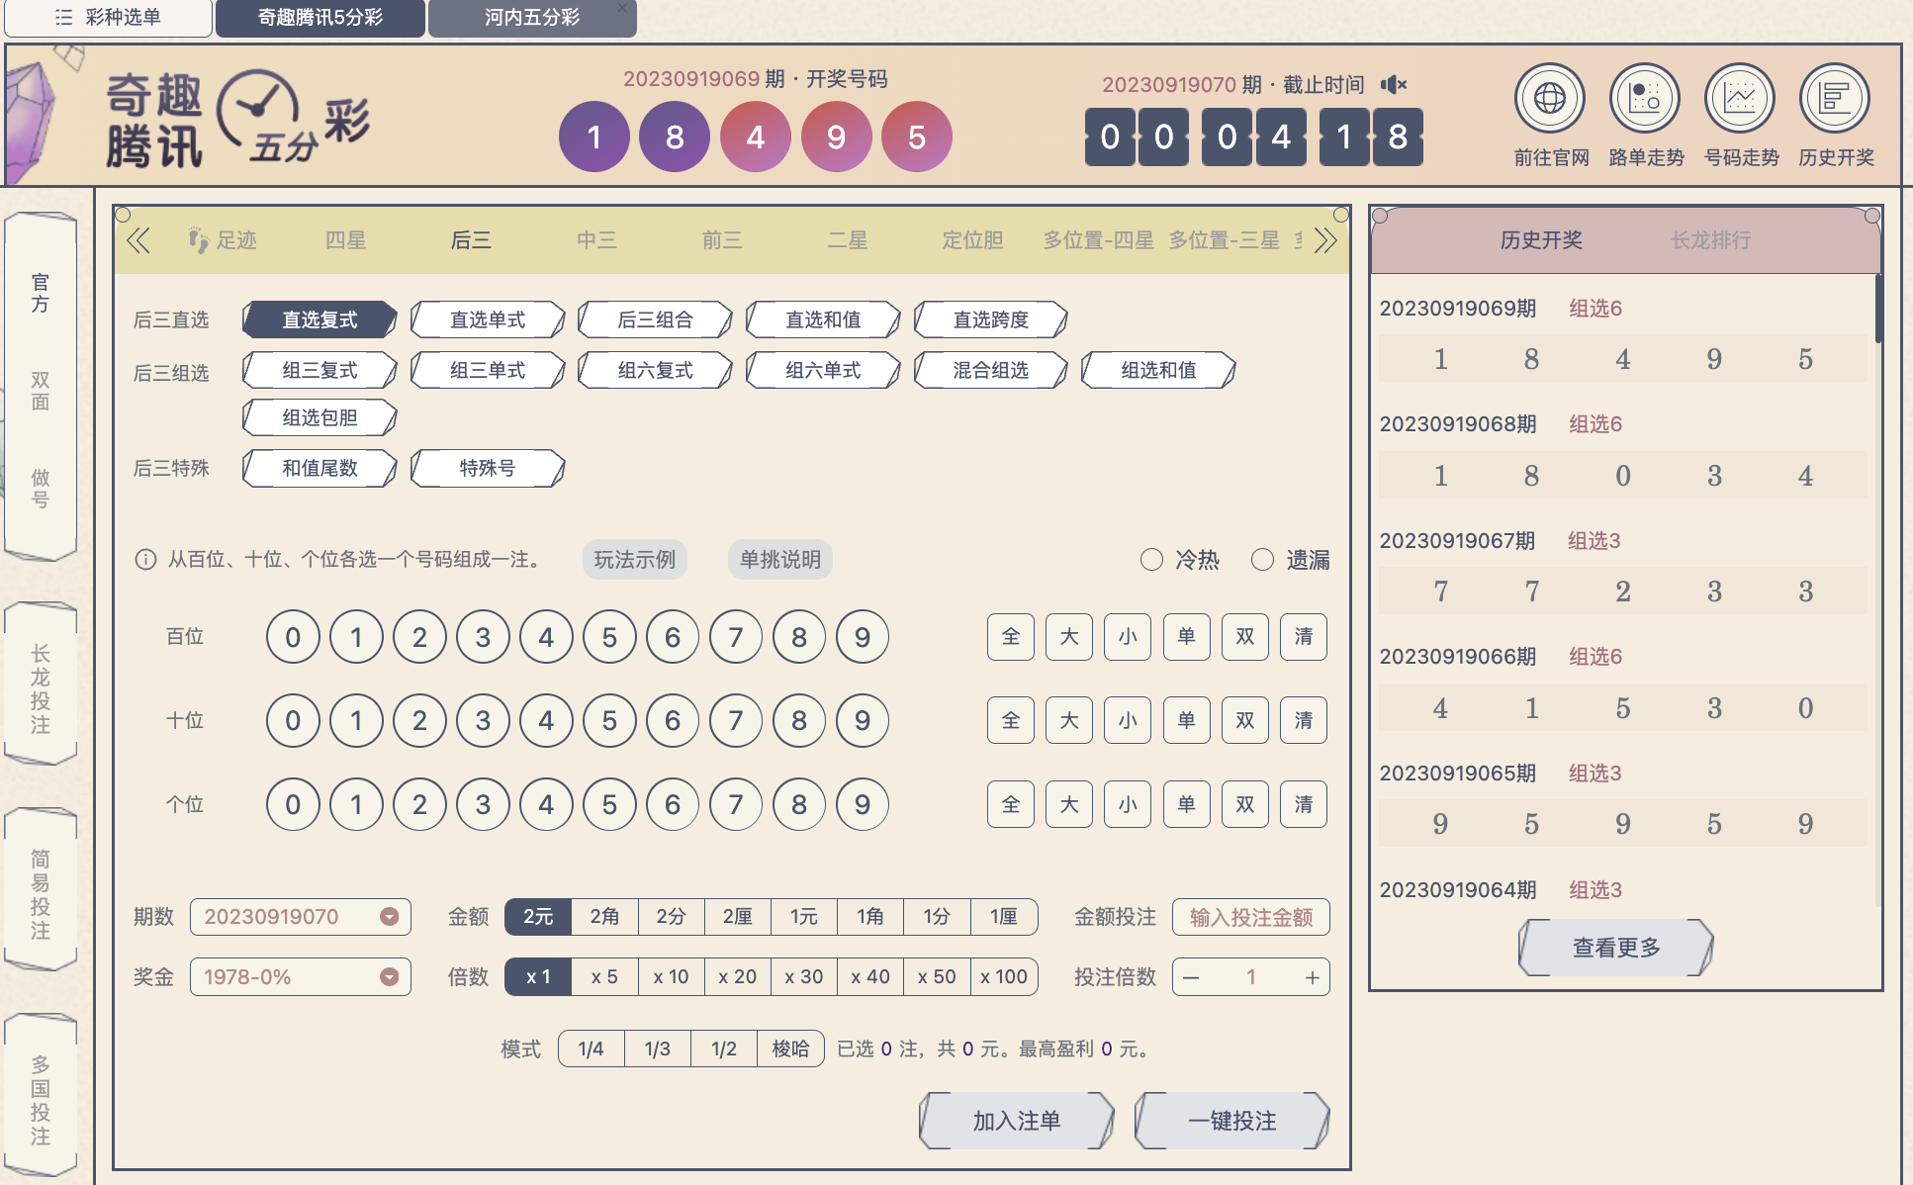
Task: Decrease 投注倍数 with minus button
Action: pos(1191,977)
